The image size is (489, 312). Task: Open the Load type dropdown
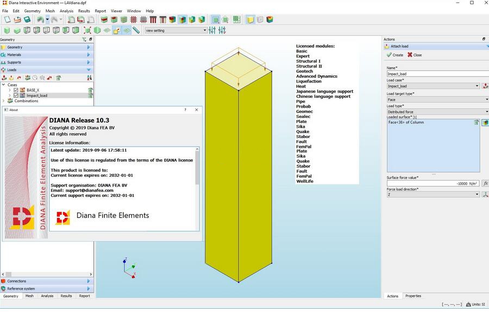(x=438, y=111)
